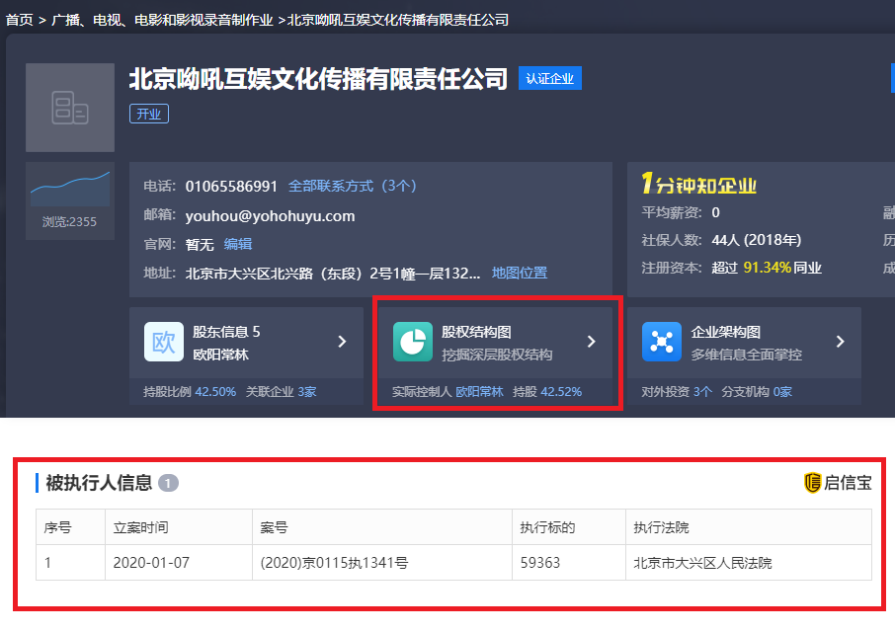
Task: Click 91.34% registered capital percentage
Action: click(768, 268)
